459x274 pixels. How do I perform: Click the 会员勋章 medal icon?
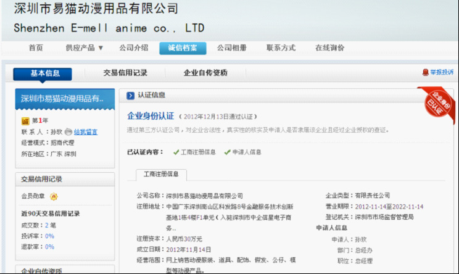[x=54, y=197]
